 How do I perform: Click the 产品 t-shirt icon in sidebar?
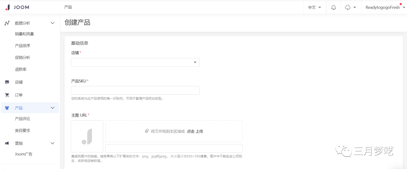tap(7, 108)
